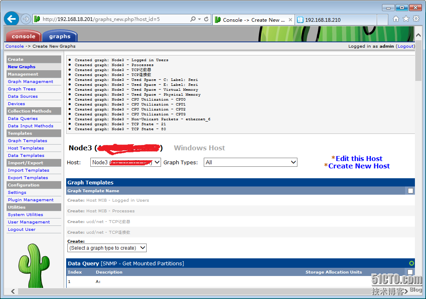Open Data Templates in sidebar
Screen dimensions: 426x299
coord(26,155)
